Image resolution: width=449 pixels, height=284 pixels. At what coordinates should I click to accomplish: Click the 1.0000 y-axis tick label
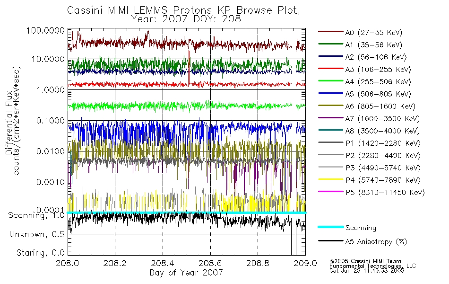click(x=51, y=90)
